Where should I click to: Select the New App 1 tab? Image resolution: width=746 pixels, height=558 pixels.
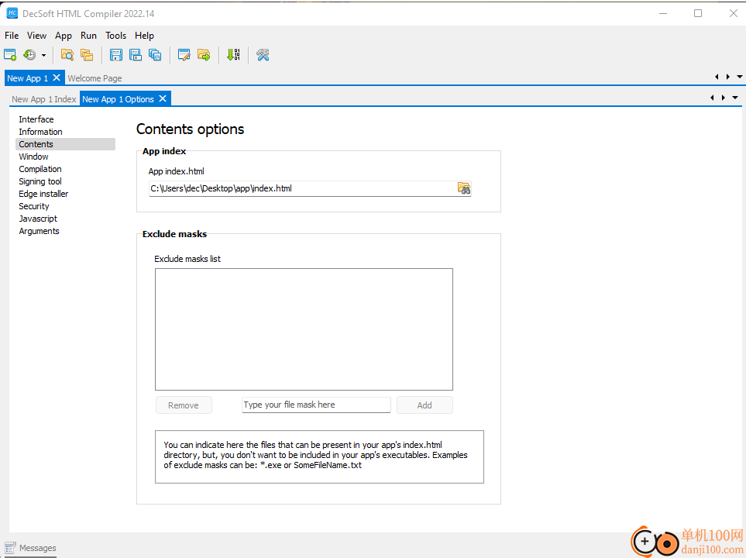coord(28,78)
